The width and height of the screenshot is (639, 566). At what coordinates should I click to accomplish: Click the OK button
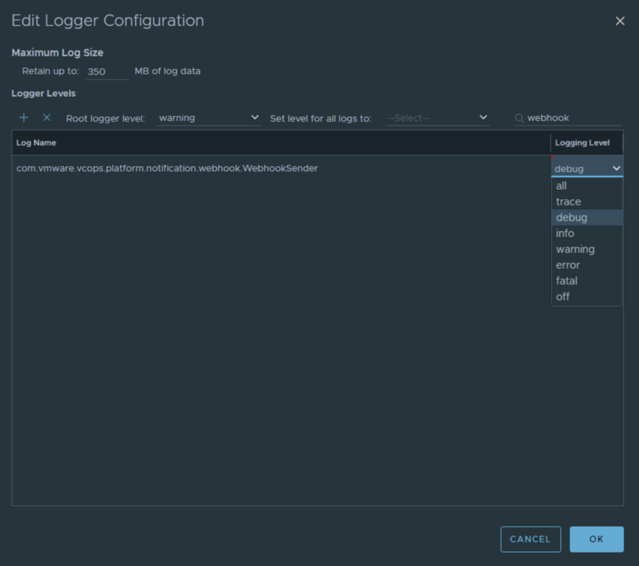[x=596, y=539]
